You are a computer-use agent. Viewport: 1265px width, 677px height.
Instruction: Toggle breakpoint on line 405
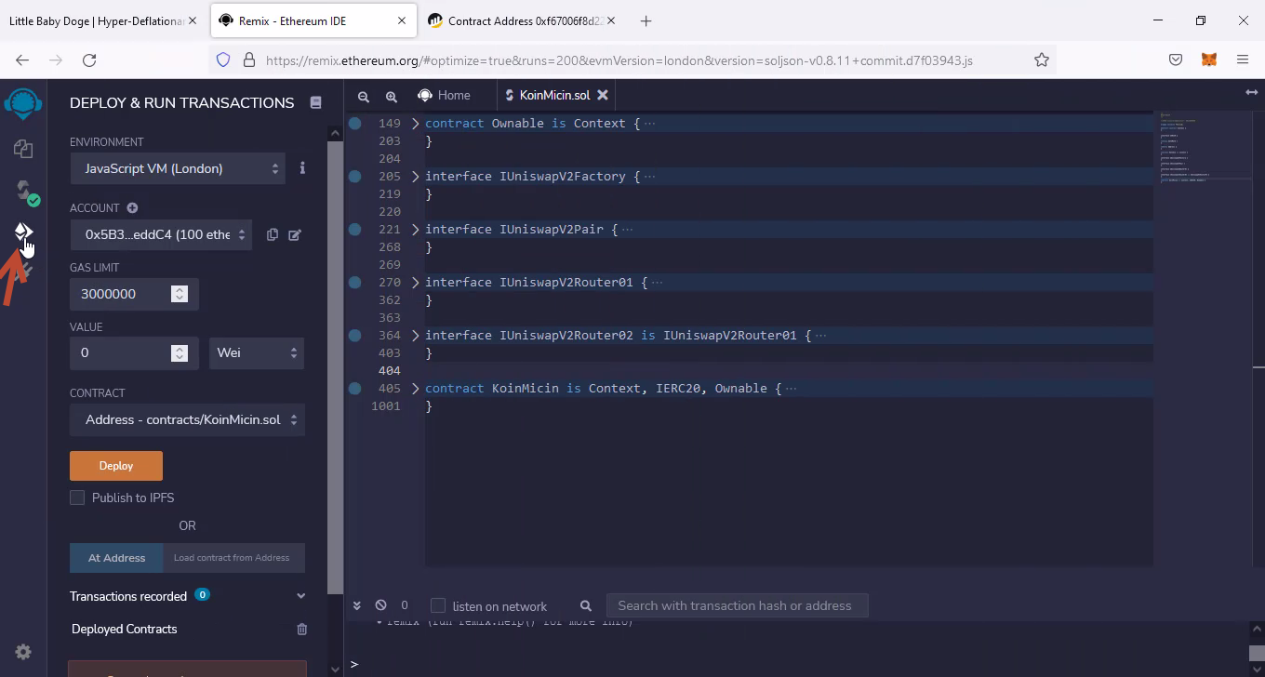point(355,389)
